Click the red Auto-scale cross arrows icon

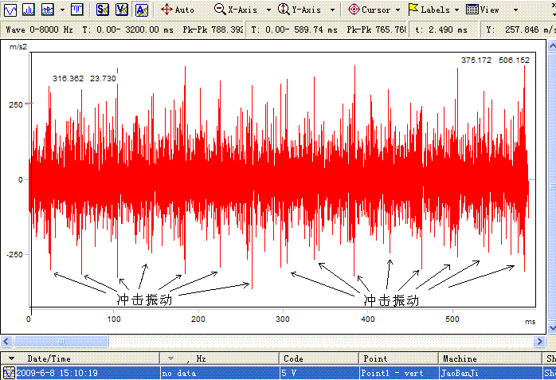(166, 10)
